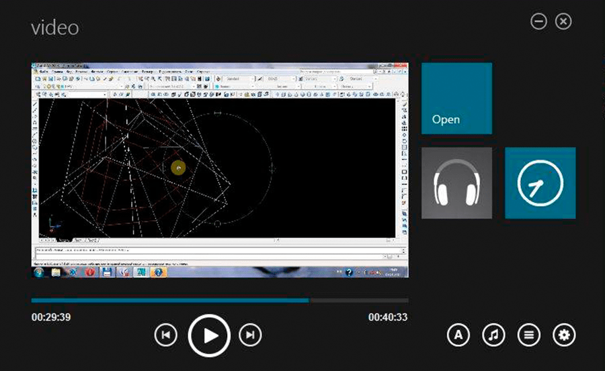This screenshot has height=371, width=605.
Task: Skip to the previous video
Action: tap(165, 335)
